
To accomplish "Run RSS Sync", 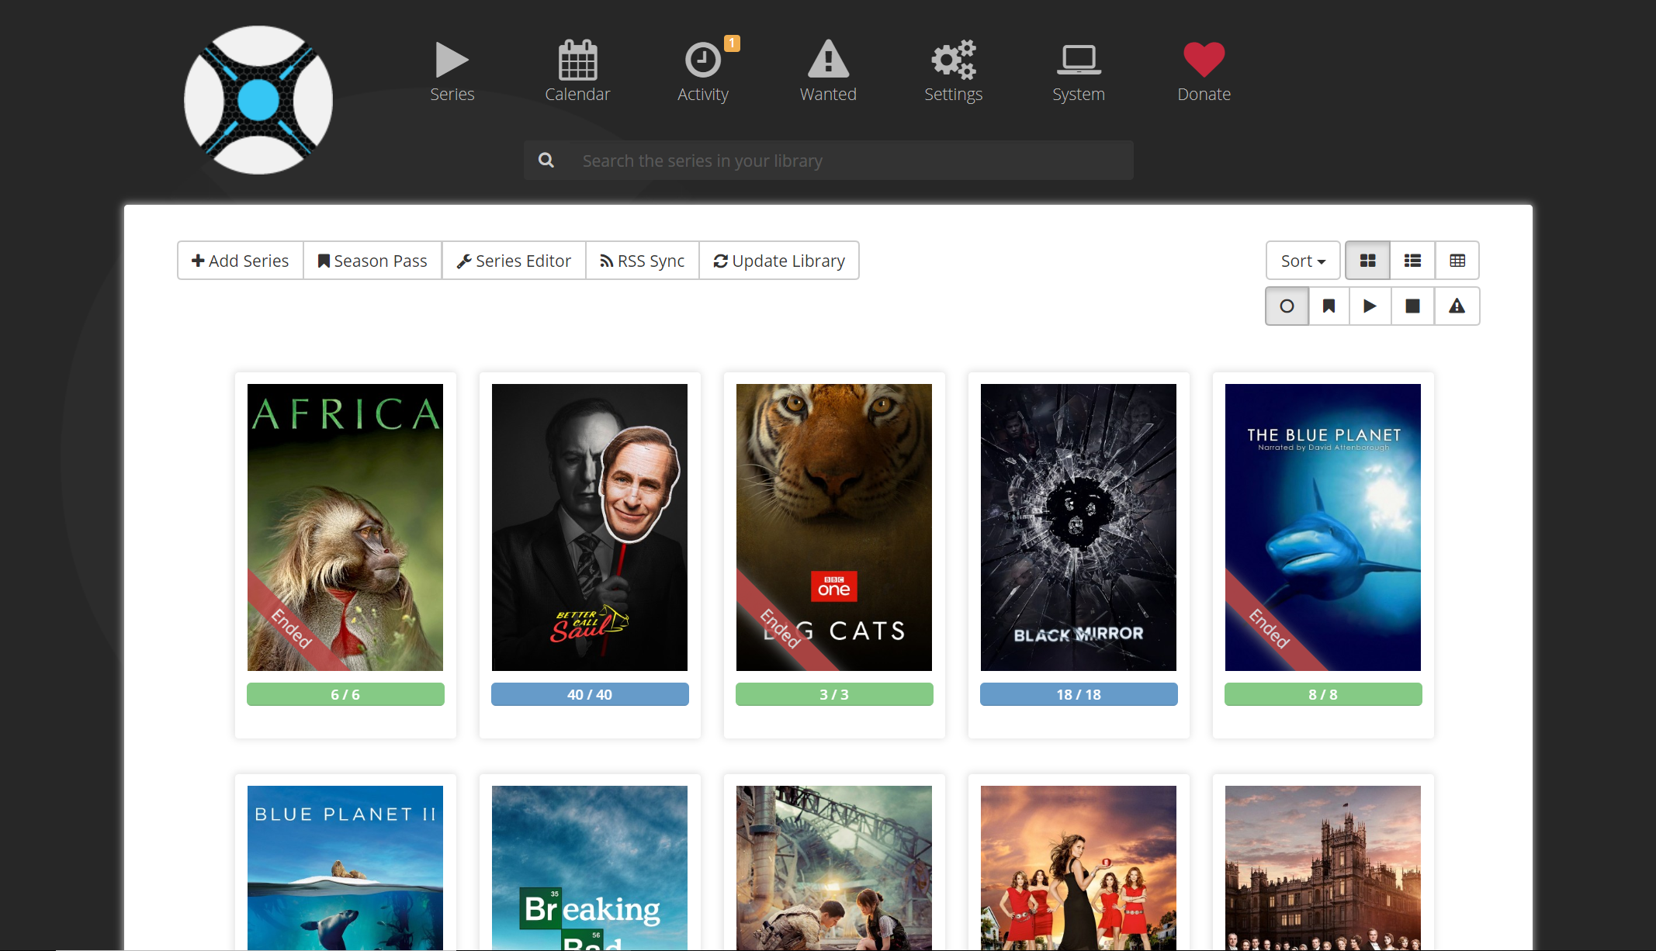I will click(643, 261).
